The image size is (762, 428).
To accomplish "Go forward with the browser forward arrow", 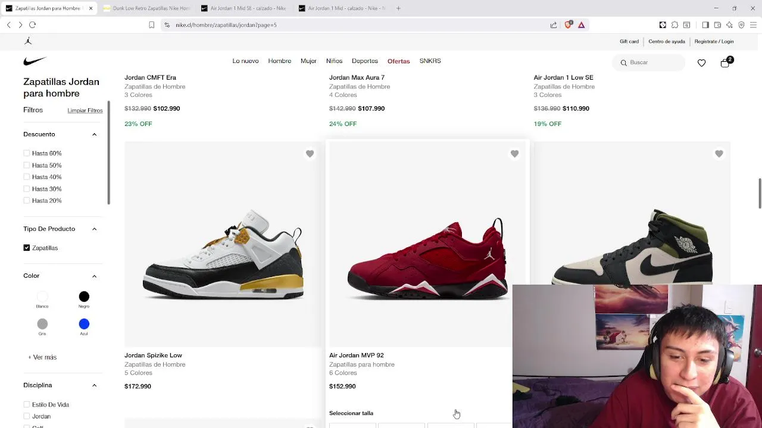I will click(20, 25).
